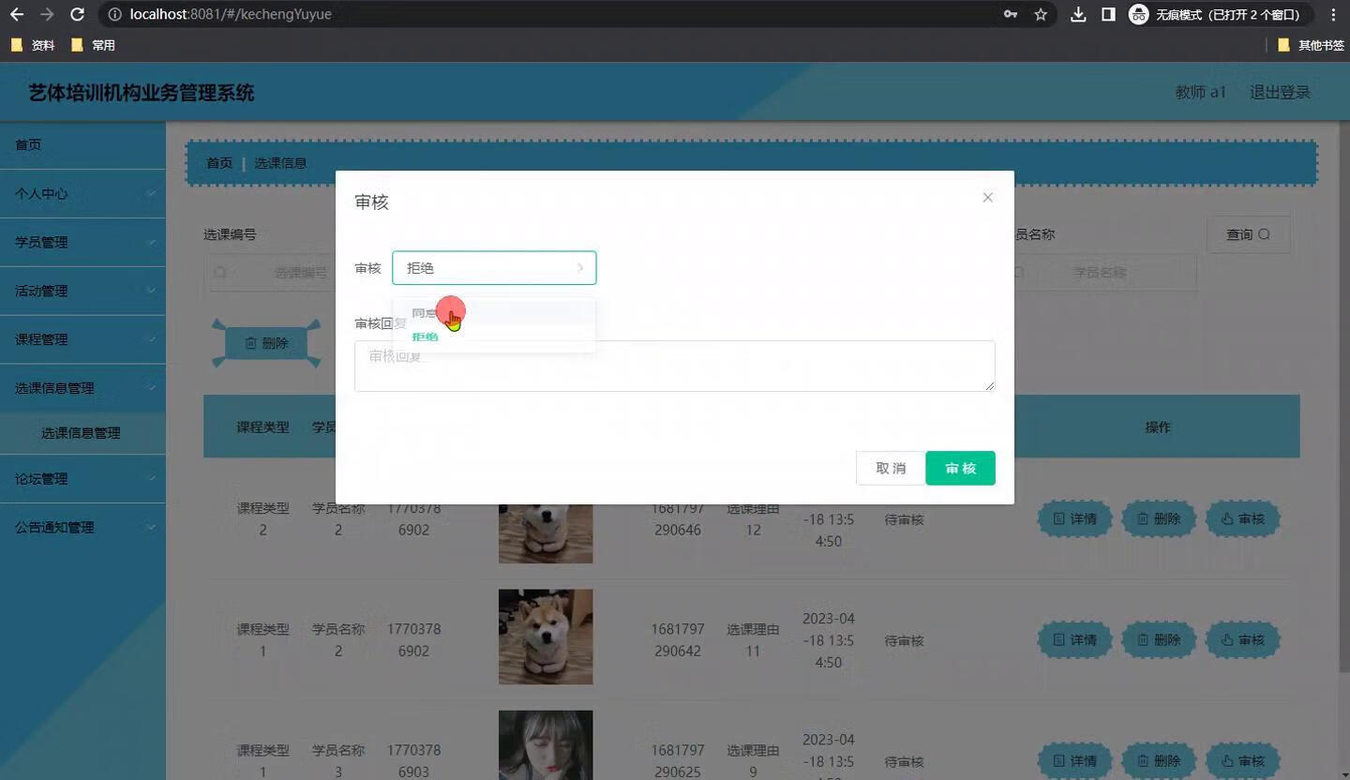Viewport: 1350px width, 780px height.
Task: Select the 选课信息管理 submenu item
Action: tap(82, 433)
